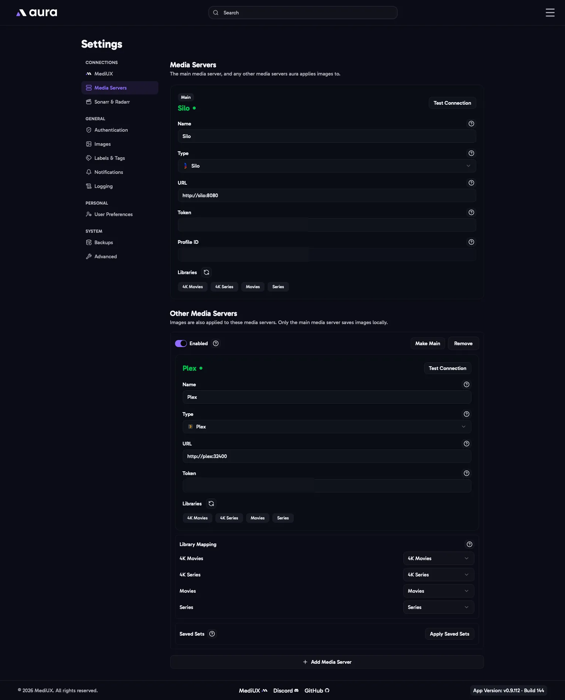
Task: Show help for Silo URL field
Action: pos(471,183)
